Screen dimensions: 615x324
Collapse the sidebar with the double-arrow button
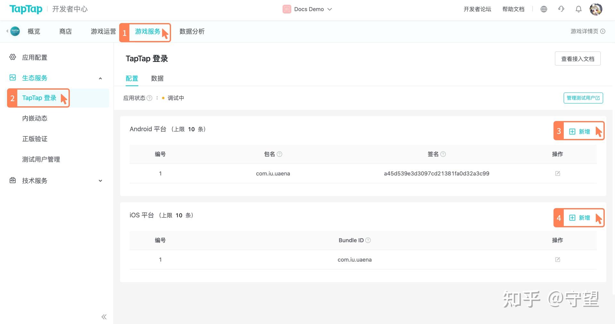pos(104,316)
